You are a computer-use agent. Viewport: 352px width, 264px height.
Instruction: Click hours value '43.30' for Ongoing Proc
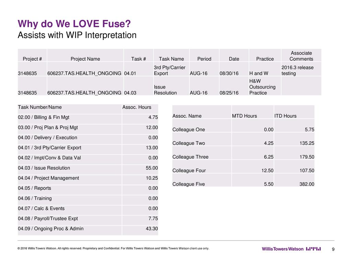[152, 229]
